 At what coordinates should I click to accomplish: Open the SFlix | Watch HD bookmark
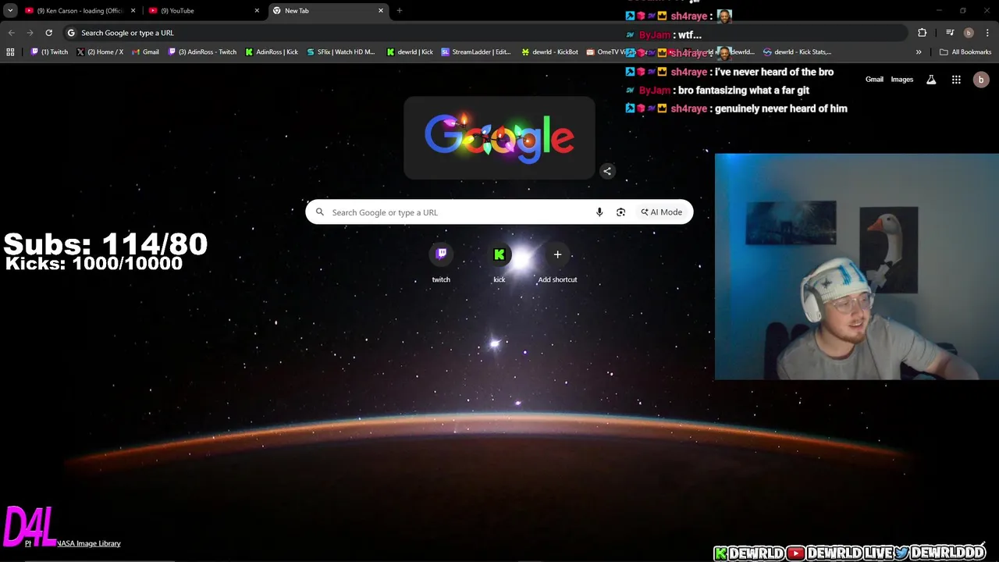tap(341, 52)
